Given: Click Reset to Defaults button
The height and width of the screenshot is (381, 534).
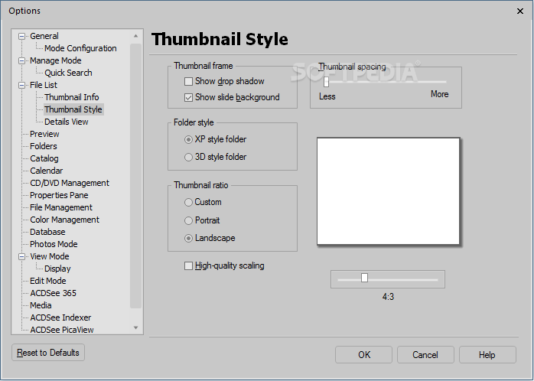Looking at the screenshot, I should pos(48,353).
